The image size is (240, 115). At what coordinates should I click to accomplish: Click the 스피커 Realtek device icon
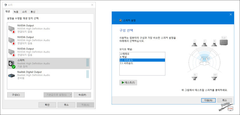(x=12, y=64)
